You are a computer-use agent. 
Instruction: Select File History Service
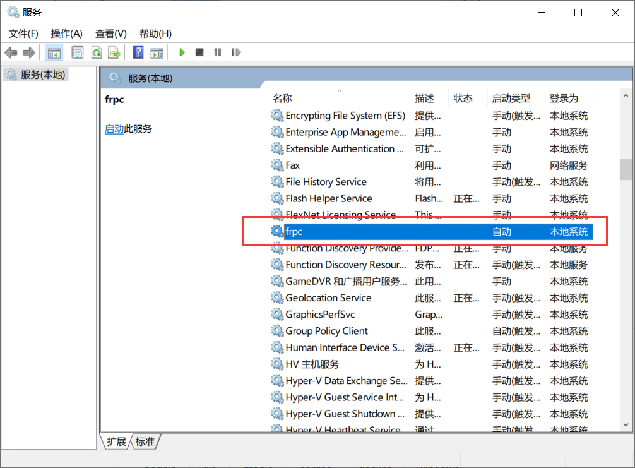point(431,182)
